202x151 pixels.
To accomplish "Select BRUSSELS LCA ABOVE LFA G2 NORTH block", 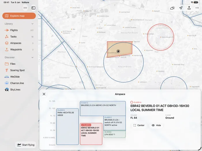I will pyautogui.click(x=103, y=108).
